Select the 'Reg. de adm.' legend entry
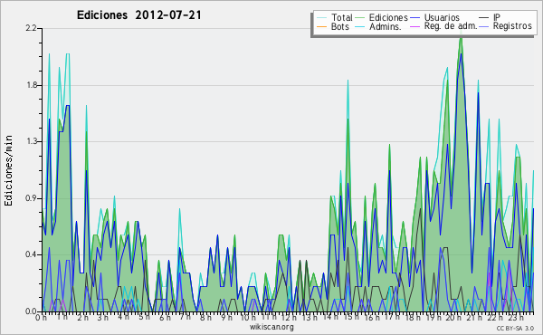Image resolution: width=543 pixels, height=335 pixels. click(x=451, y=25)
